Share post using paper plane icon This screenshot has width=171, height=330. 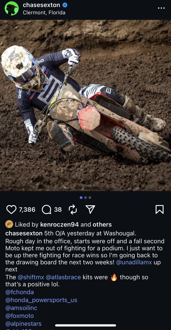[90, 209]
